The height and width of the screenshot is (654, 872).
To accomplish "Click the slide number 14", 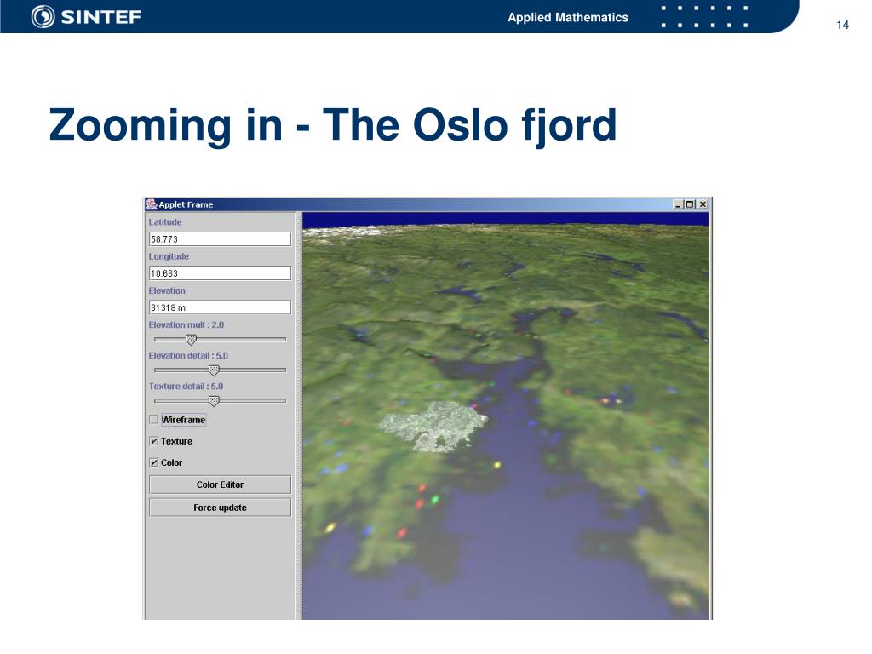I will (842, 25).
